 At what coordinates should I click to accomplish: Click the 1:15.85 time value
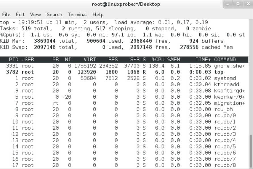point(200,66)
